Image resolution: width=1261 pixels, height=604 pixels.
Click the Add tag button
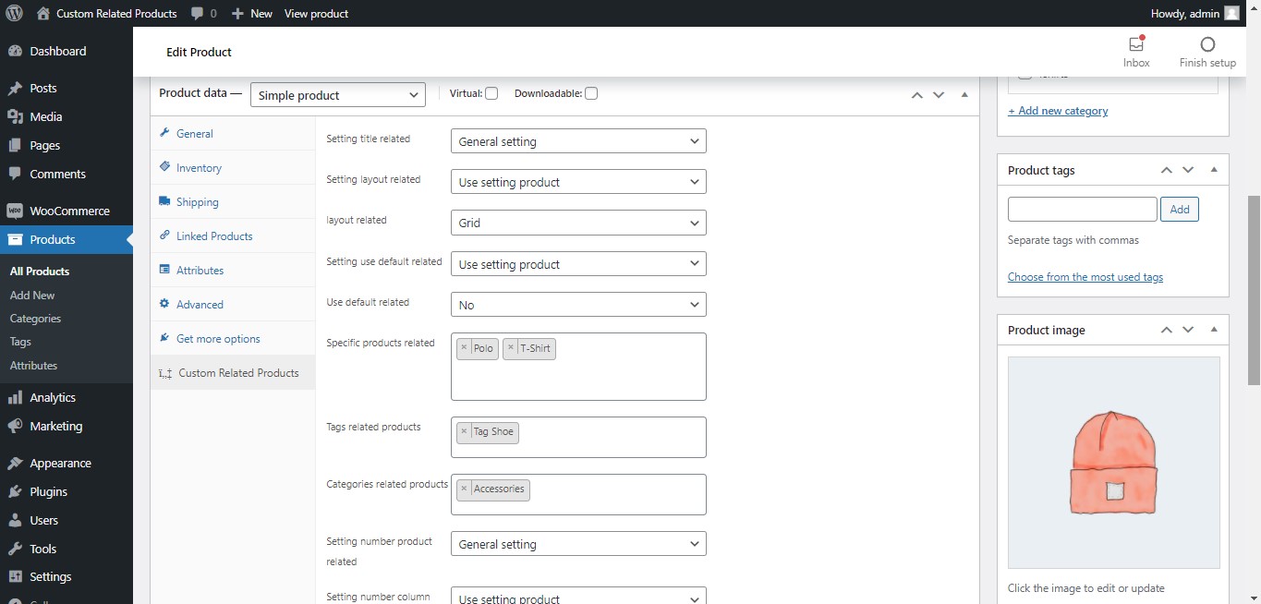pos(1180,210)
